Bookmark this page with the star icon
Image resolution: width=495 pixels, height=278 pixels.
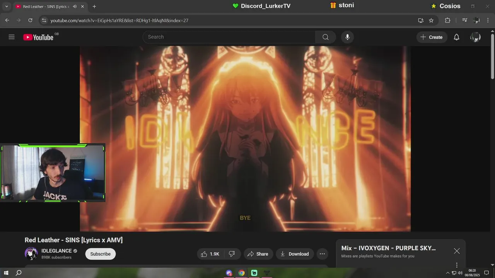[x=431, y=20]
